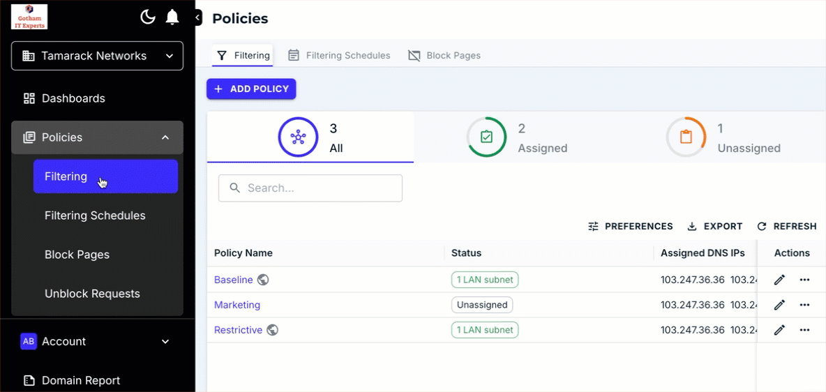Open more actions for Marketing policy

tap(804, 305)
